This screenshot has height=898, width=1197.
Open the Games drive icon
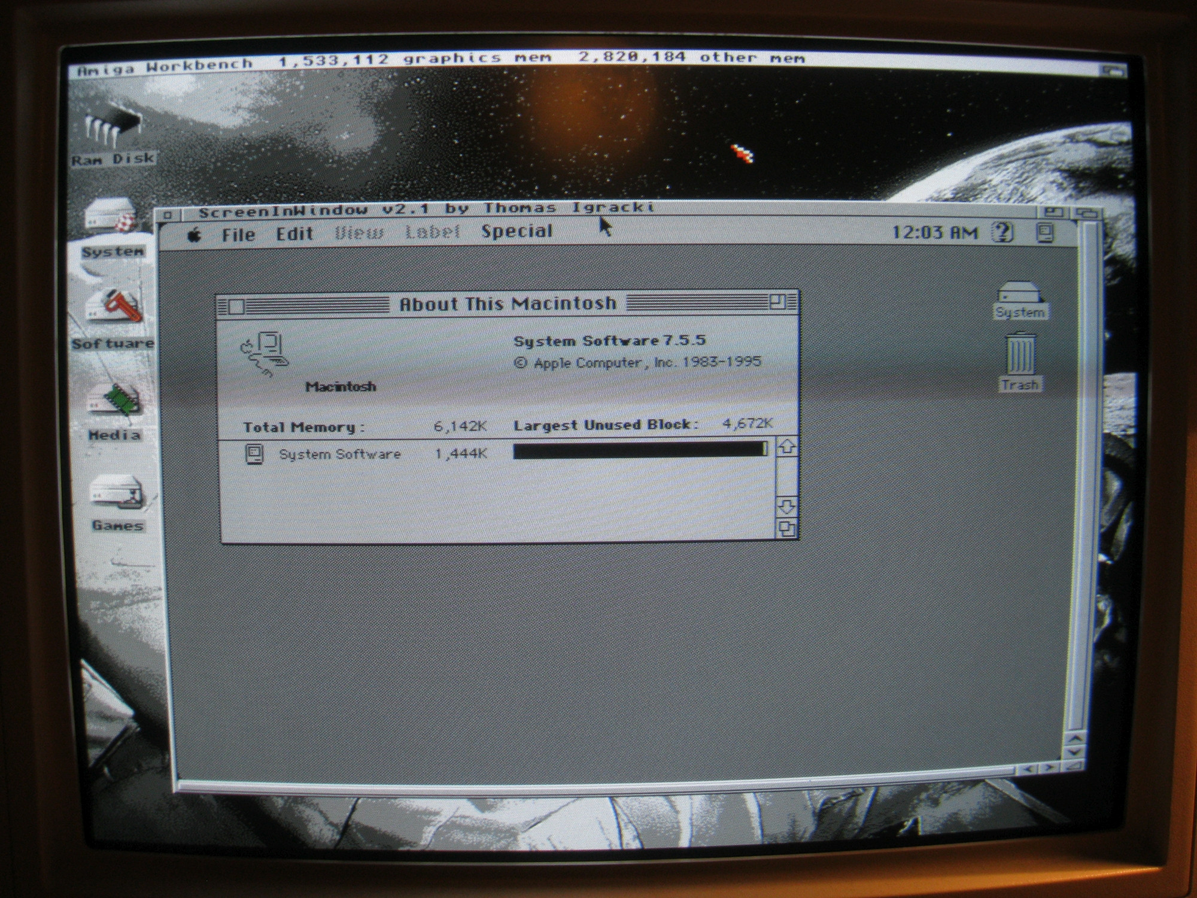[x=117, y=492]
